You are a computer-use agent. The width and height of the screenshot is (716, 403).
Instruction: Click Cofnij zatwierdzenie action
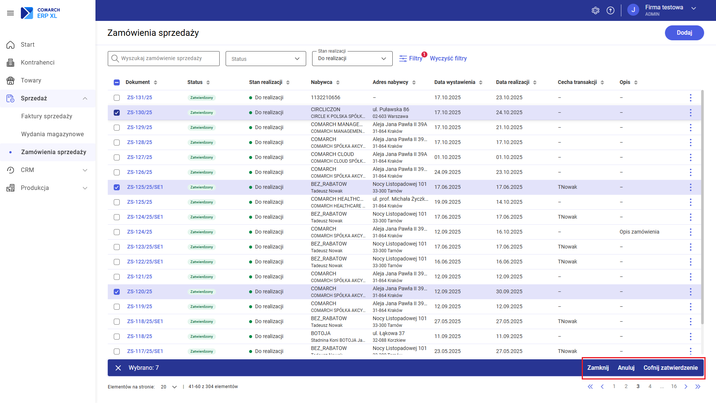[x=670, y=368]
